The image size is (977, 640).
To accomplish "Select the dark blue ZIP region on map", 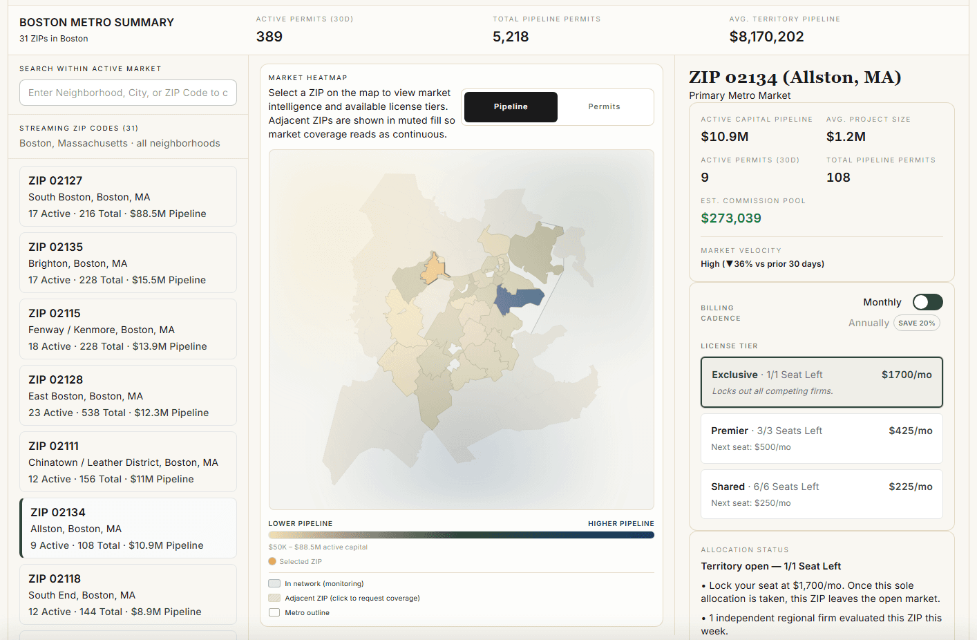I will [518, 301].
